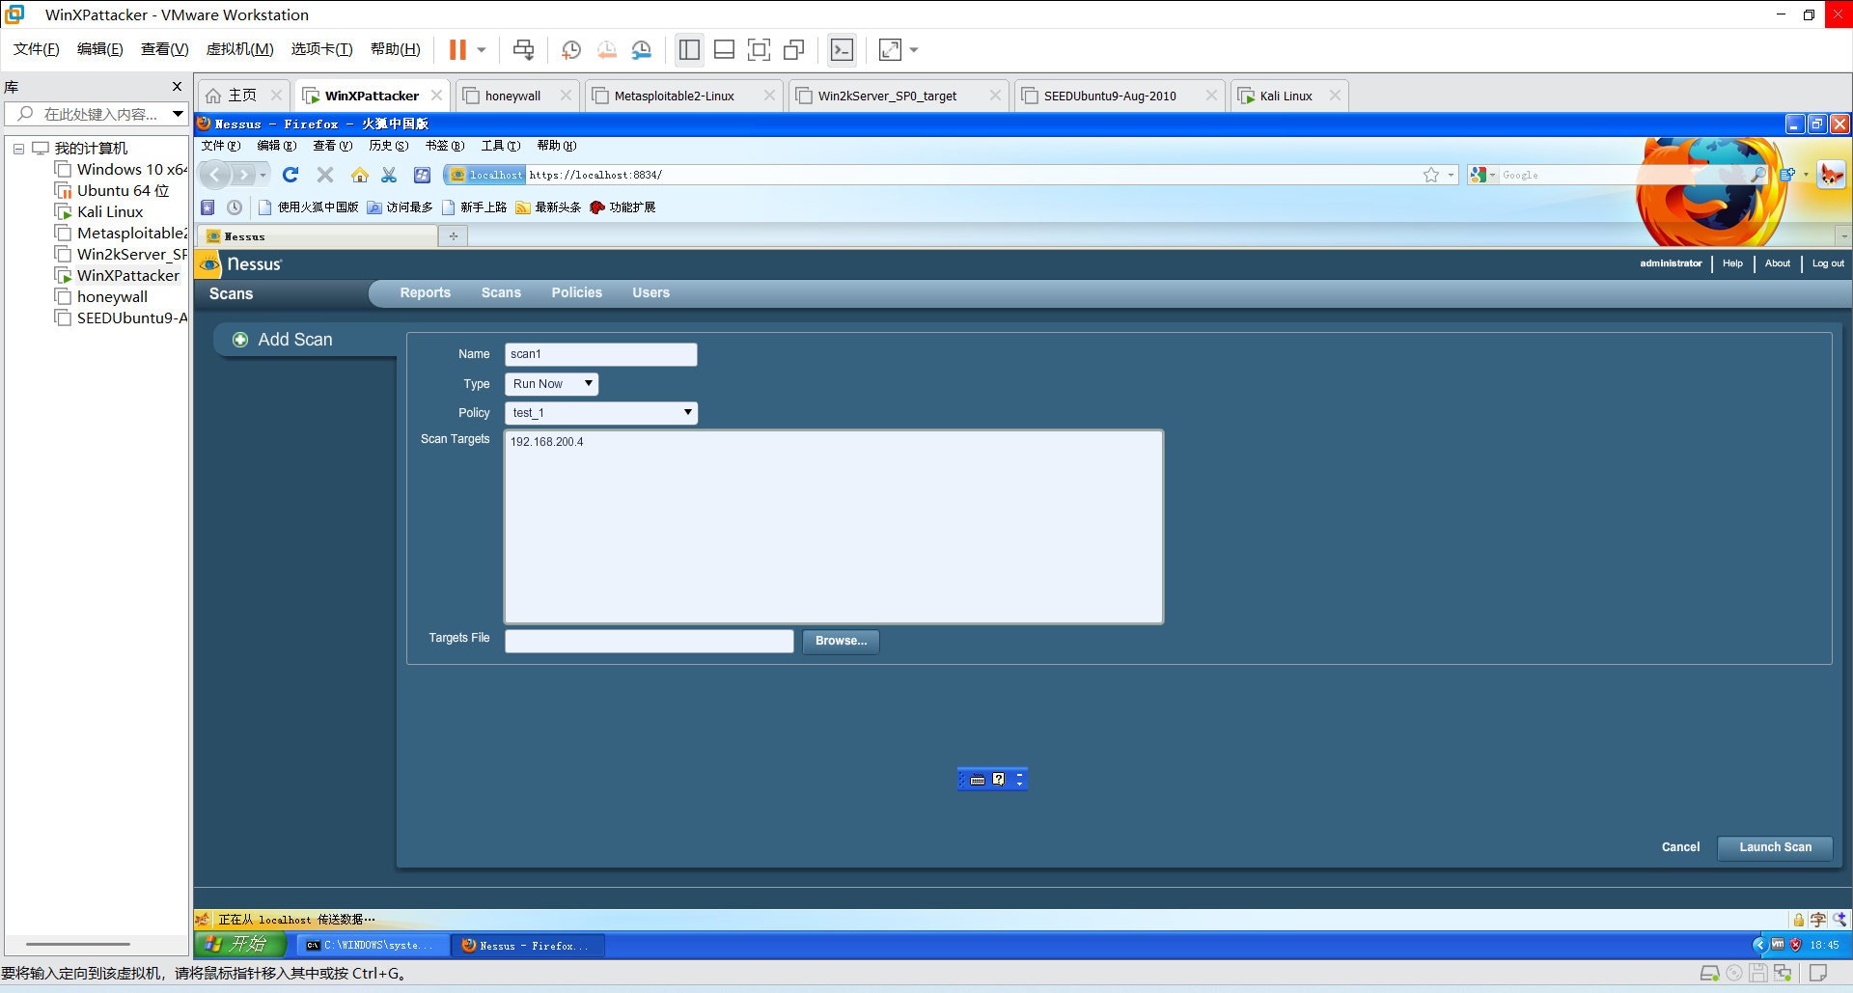This screenshot has width=1853, height=993.
Task: Reload the Nessus page in Firefox
Action: pos(290,175)
